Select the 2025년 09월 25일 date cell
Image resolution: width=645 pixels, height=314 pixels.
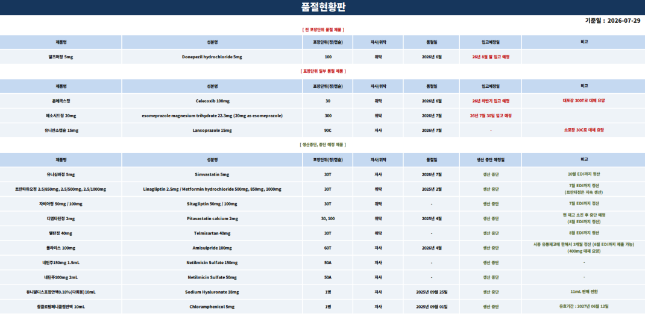[432, 292]
